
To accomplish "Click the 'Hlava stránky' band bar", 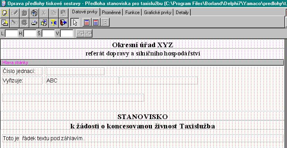I will 142,62.
